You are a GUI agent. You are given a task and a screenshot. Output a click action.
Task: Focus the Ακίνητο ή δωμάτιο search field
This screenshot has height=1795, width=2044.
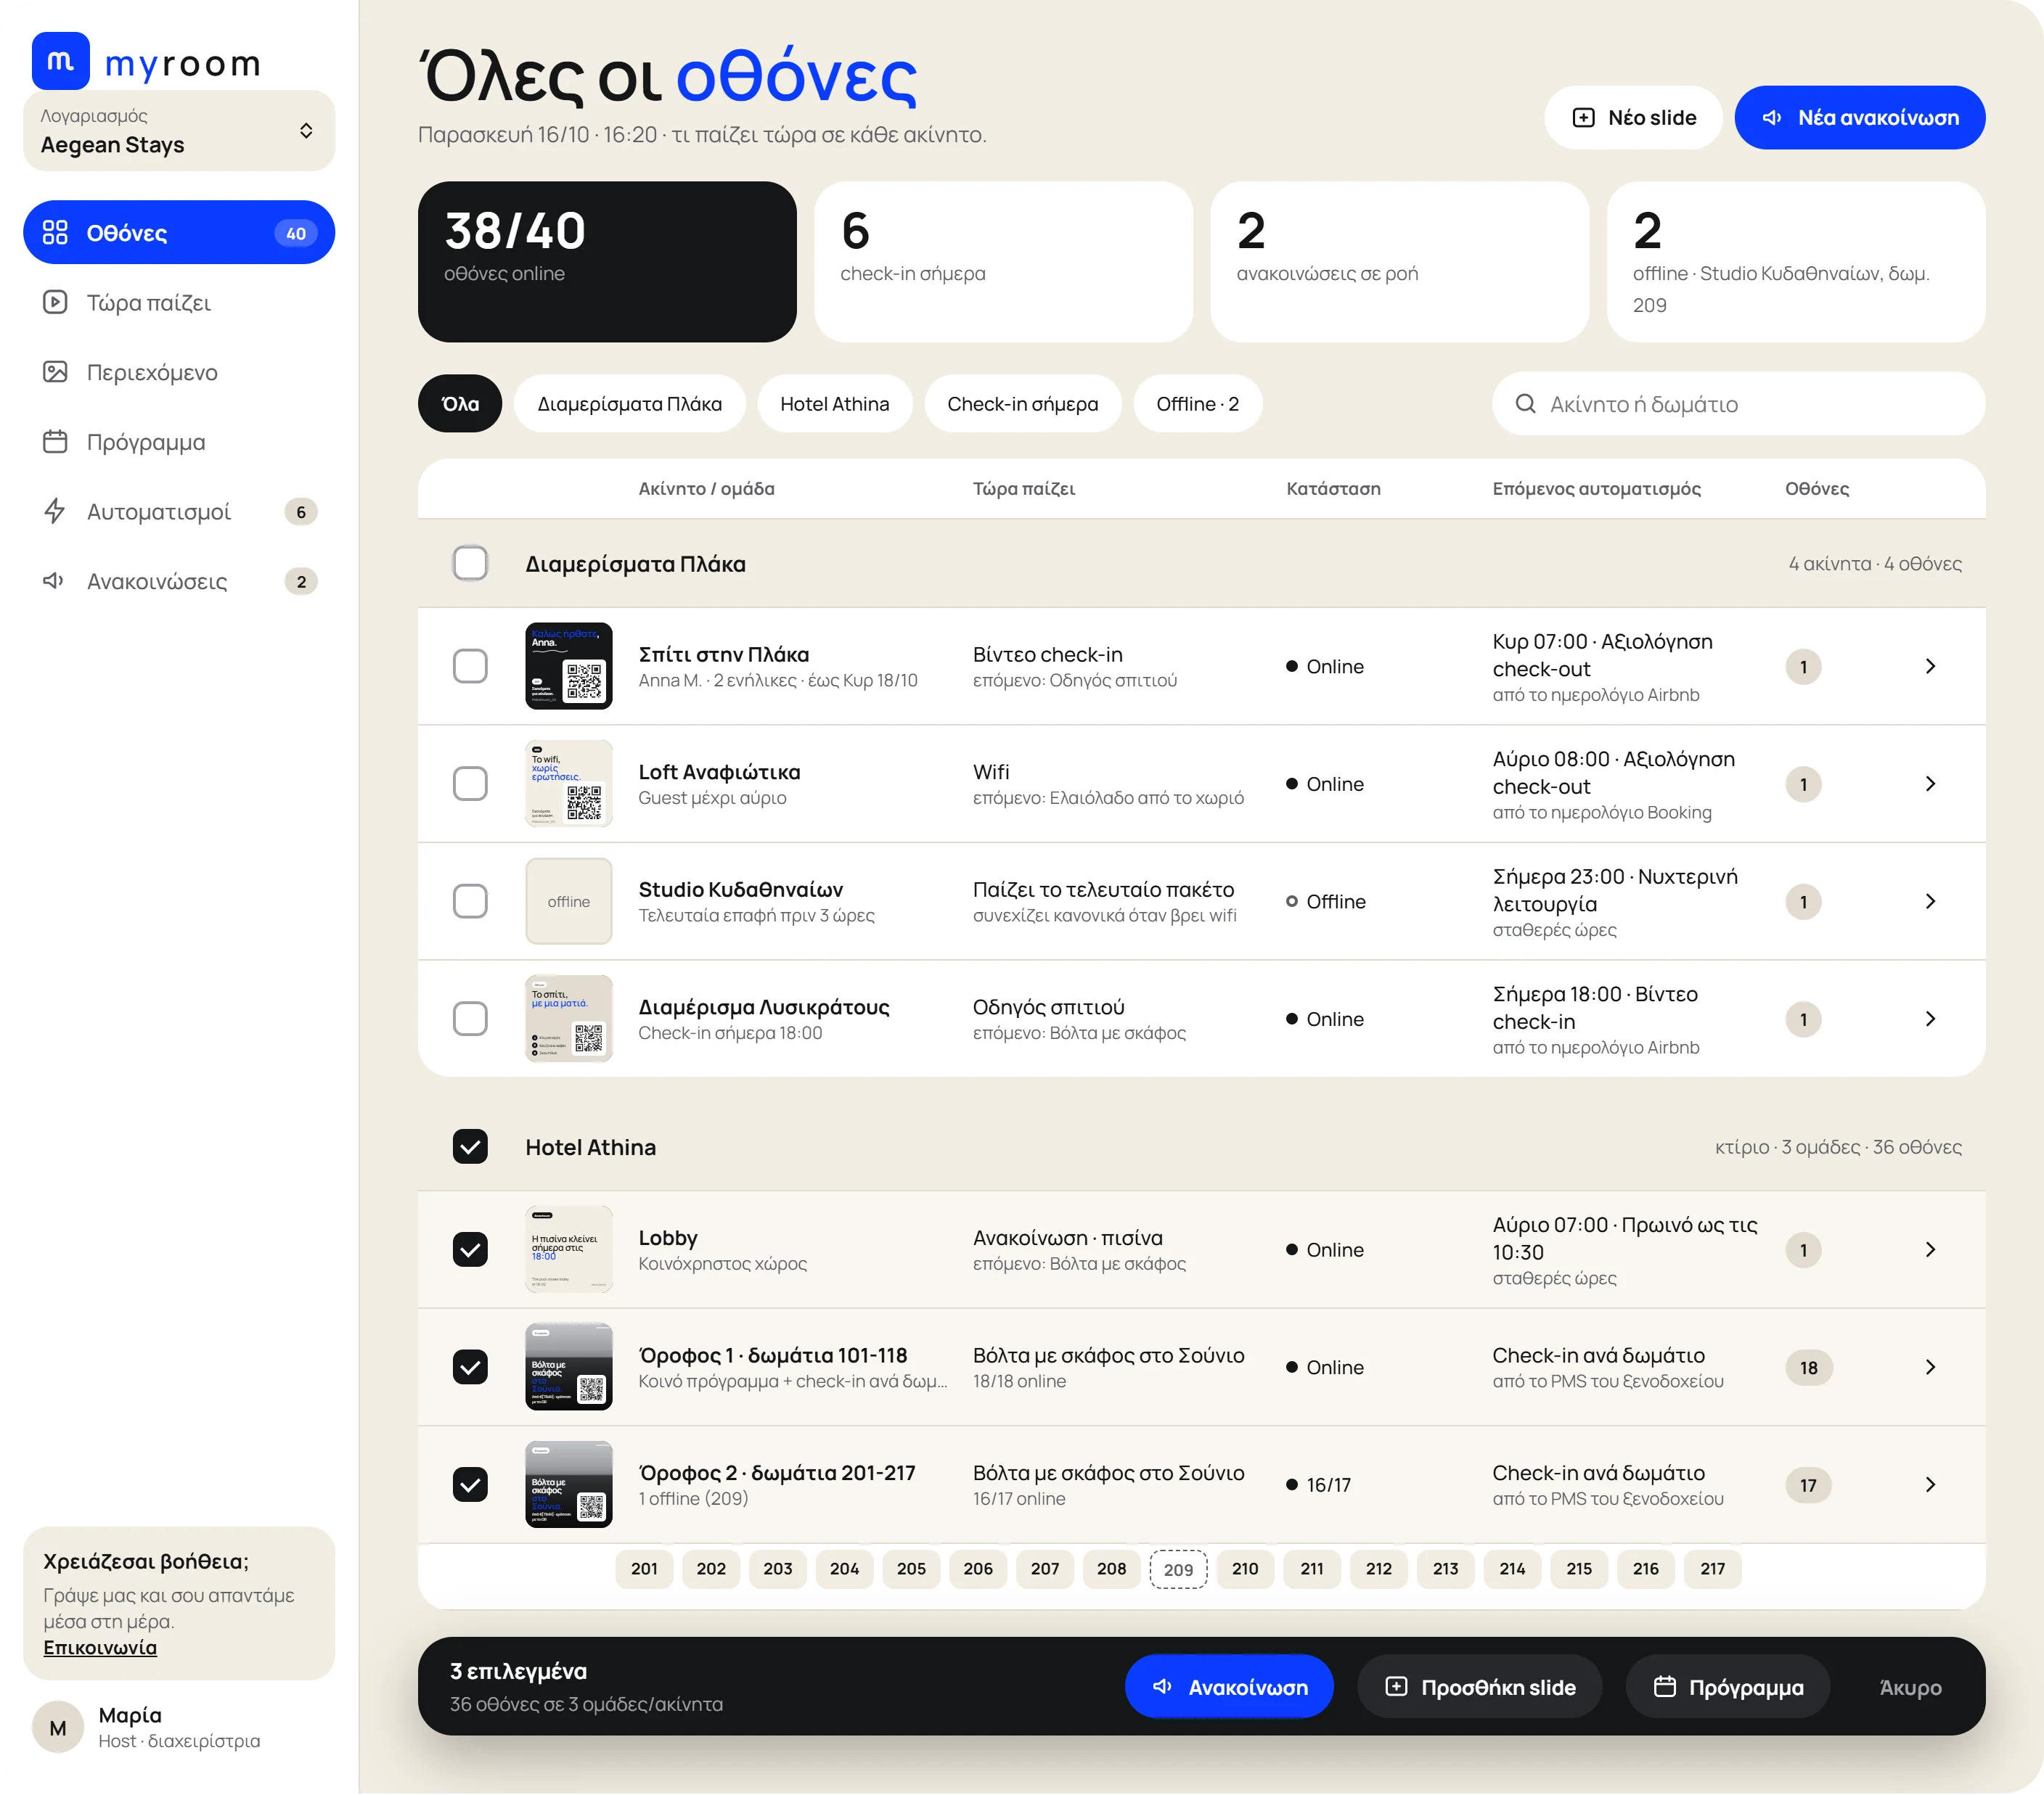(x=1739, y=404)
